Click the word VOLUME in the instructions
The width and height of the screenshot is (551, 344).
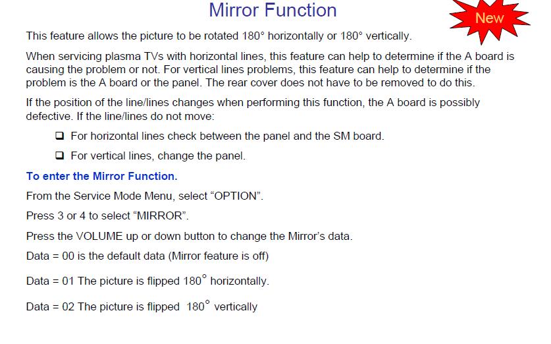[x=99, y=237]
